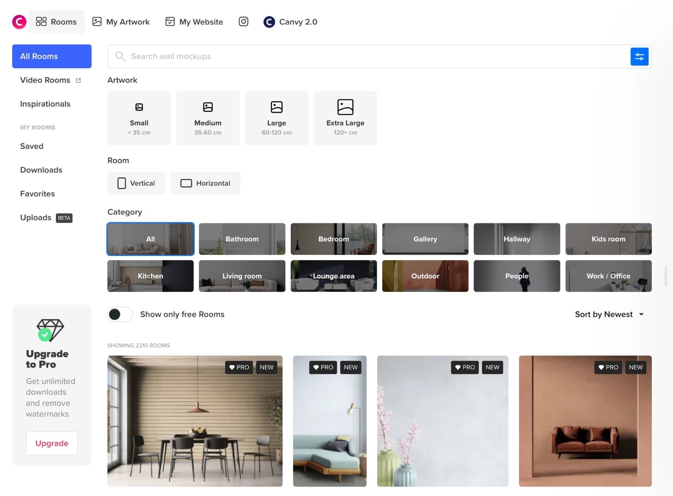Open the pink blossom vases room thumbnail
This screenshot has height=496, width=673.
click(442, 421)
